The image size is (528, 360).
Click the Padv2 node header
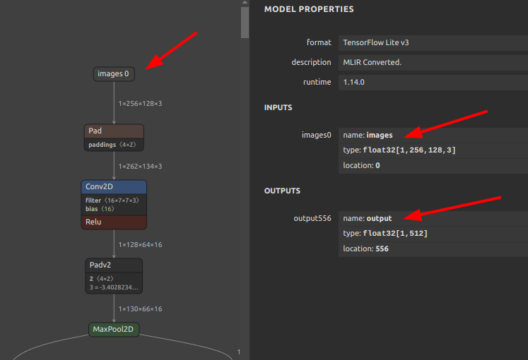pos(114,265)
